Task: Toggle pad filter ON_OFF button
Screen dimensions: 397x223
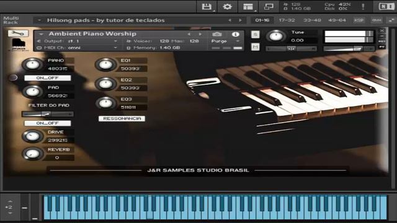Action: point(47,123)
